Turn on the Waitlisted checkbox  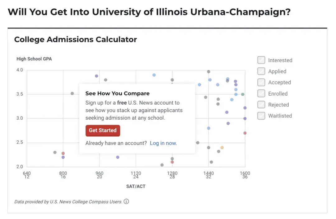pos(261,116)
